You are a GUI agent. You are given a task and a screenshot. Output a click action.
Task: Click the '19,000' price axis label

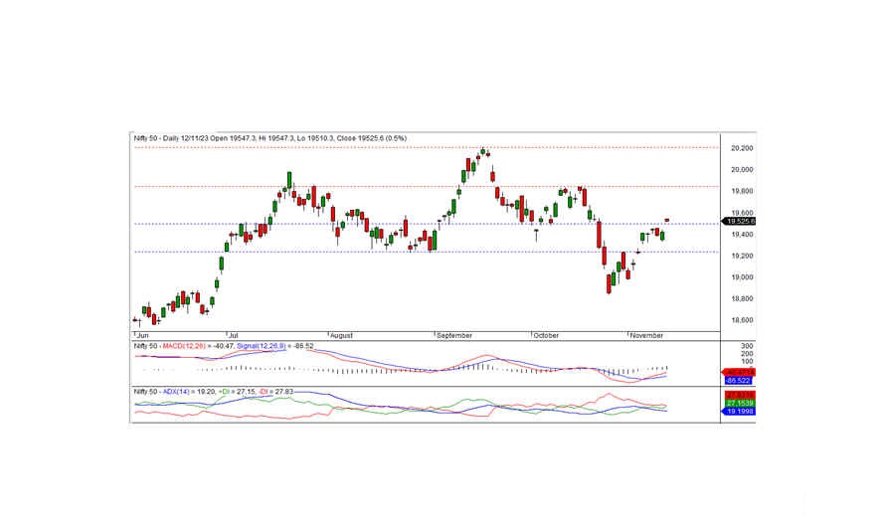pos(742,277)
